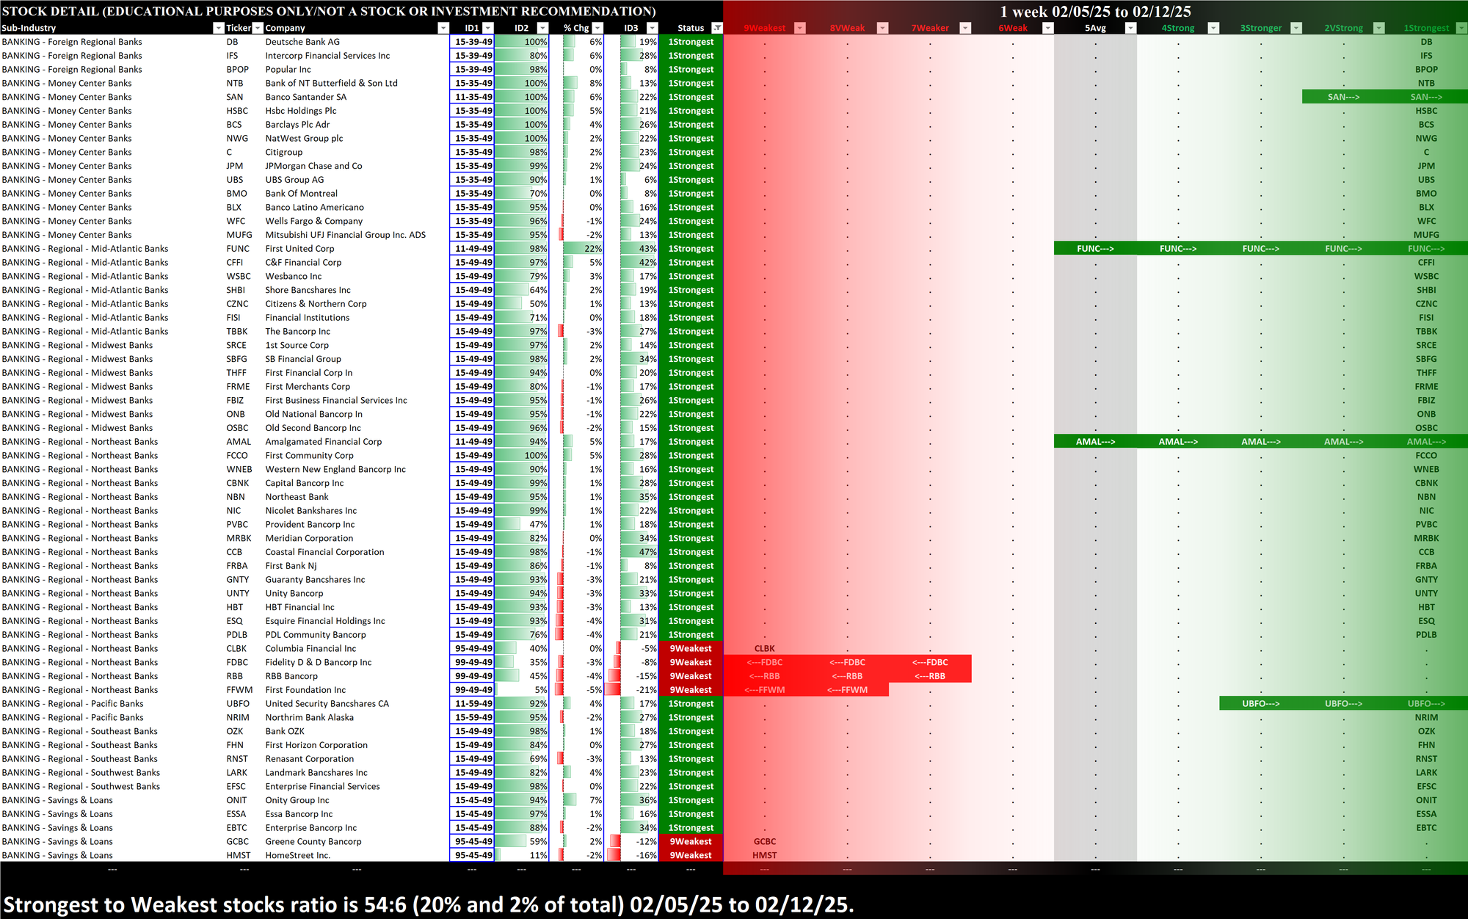Open the ID2 column filter arrow
This screenshot has height=919, width=1468.
[x=542, y=28]
